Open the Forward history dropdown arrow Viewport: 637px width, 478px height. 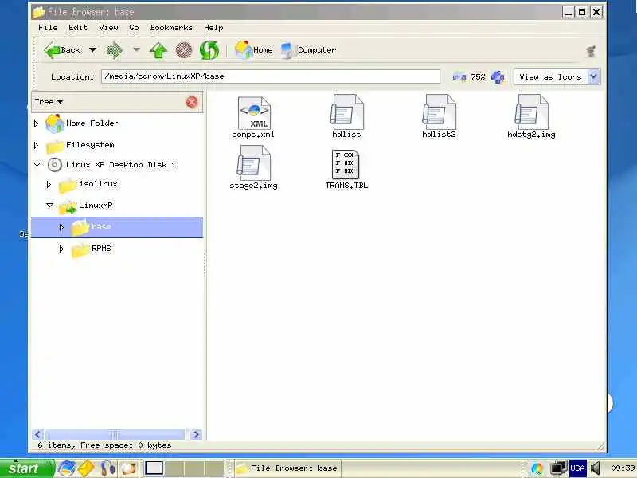coord(136,50)
